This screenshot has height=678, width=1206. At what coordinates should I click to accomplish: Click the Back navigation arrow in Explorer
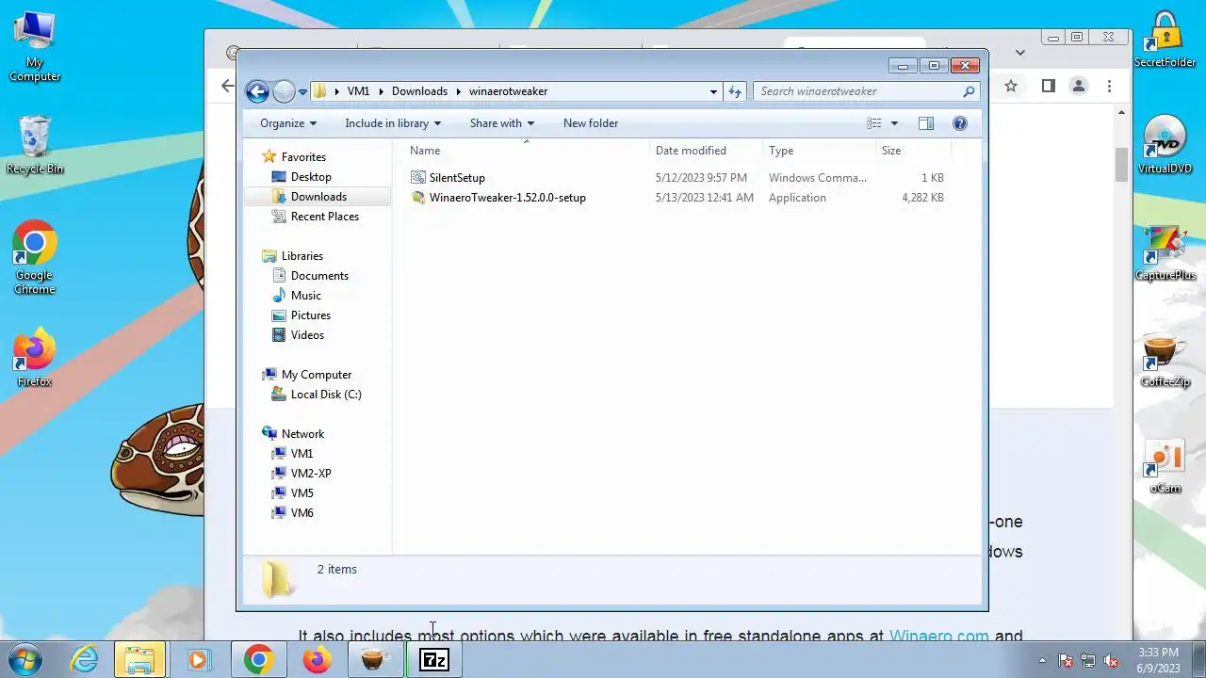click(257, 91)
